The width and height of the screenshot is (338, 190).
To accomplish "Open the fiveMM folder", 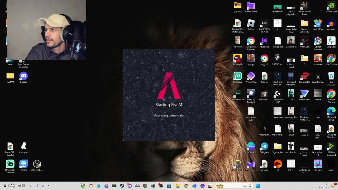I will point(10,78).
